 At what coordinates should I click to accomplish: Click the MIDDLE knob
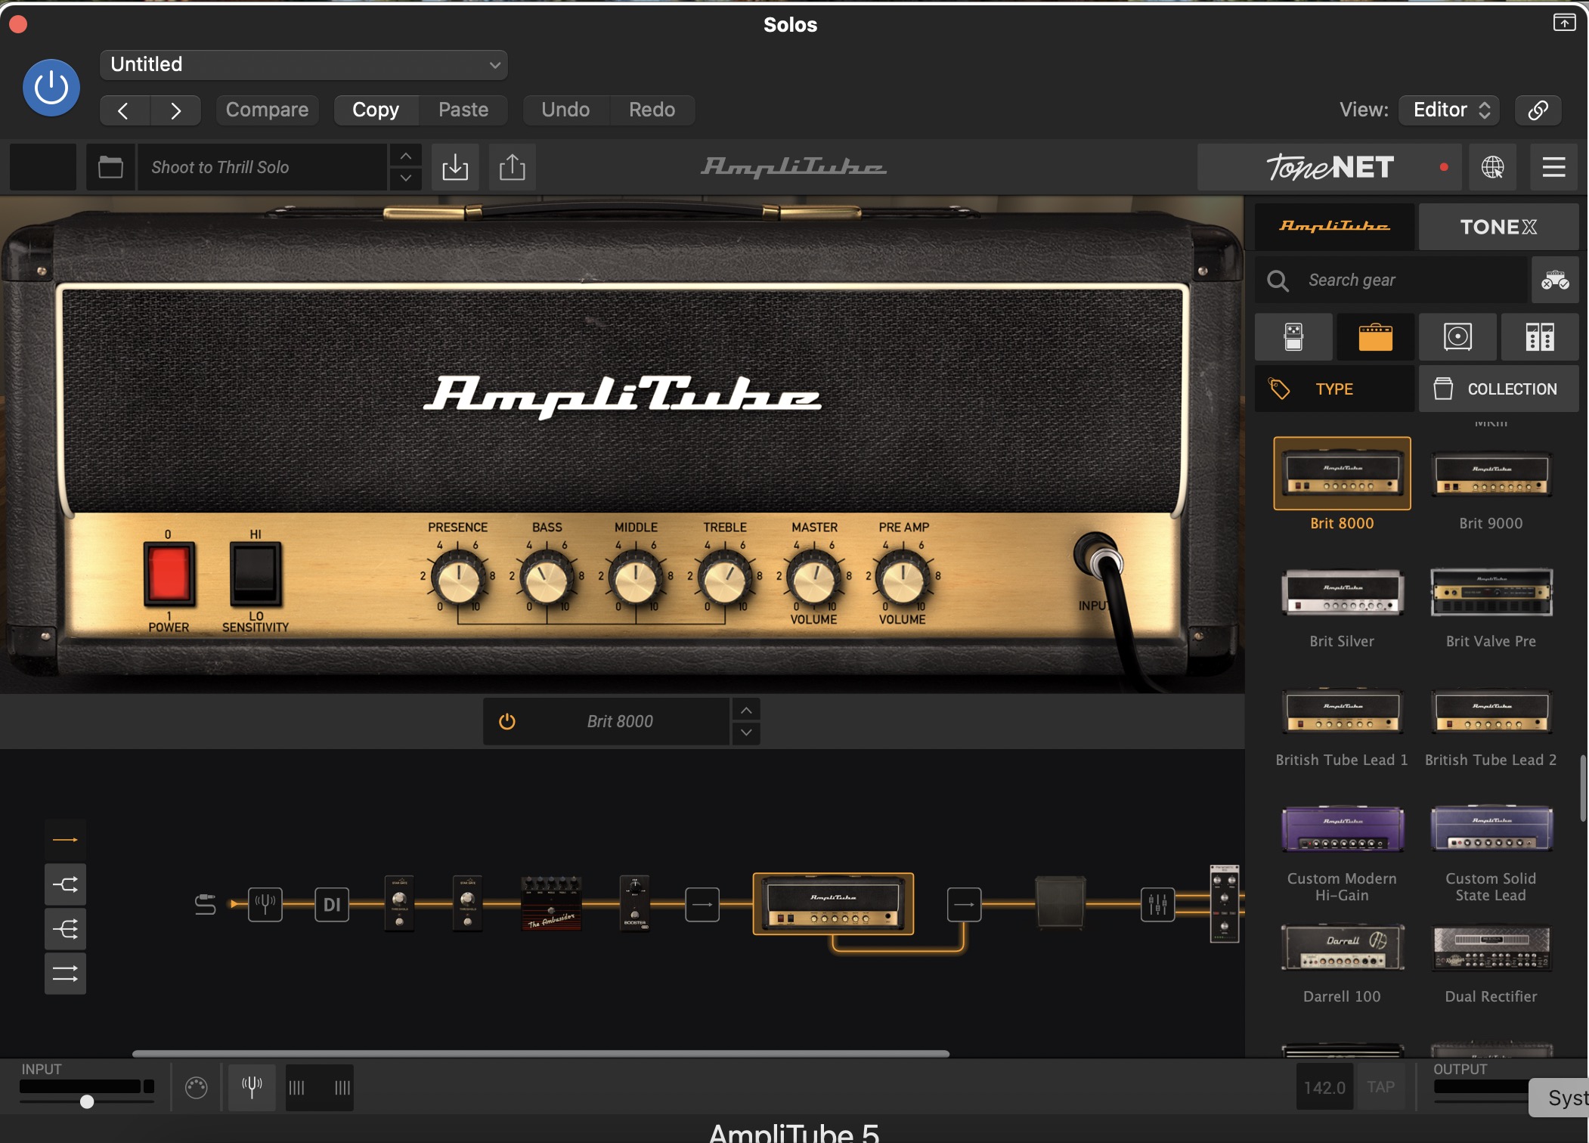point(636,579)
